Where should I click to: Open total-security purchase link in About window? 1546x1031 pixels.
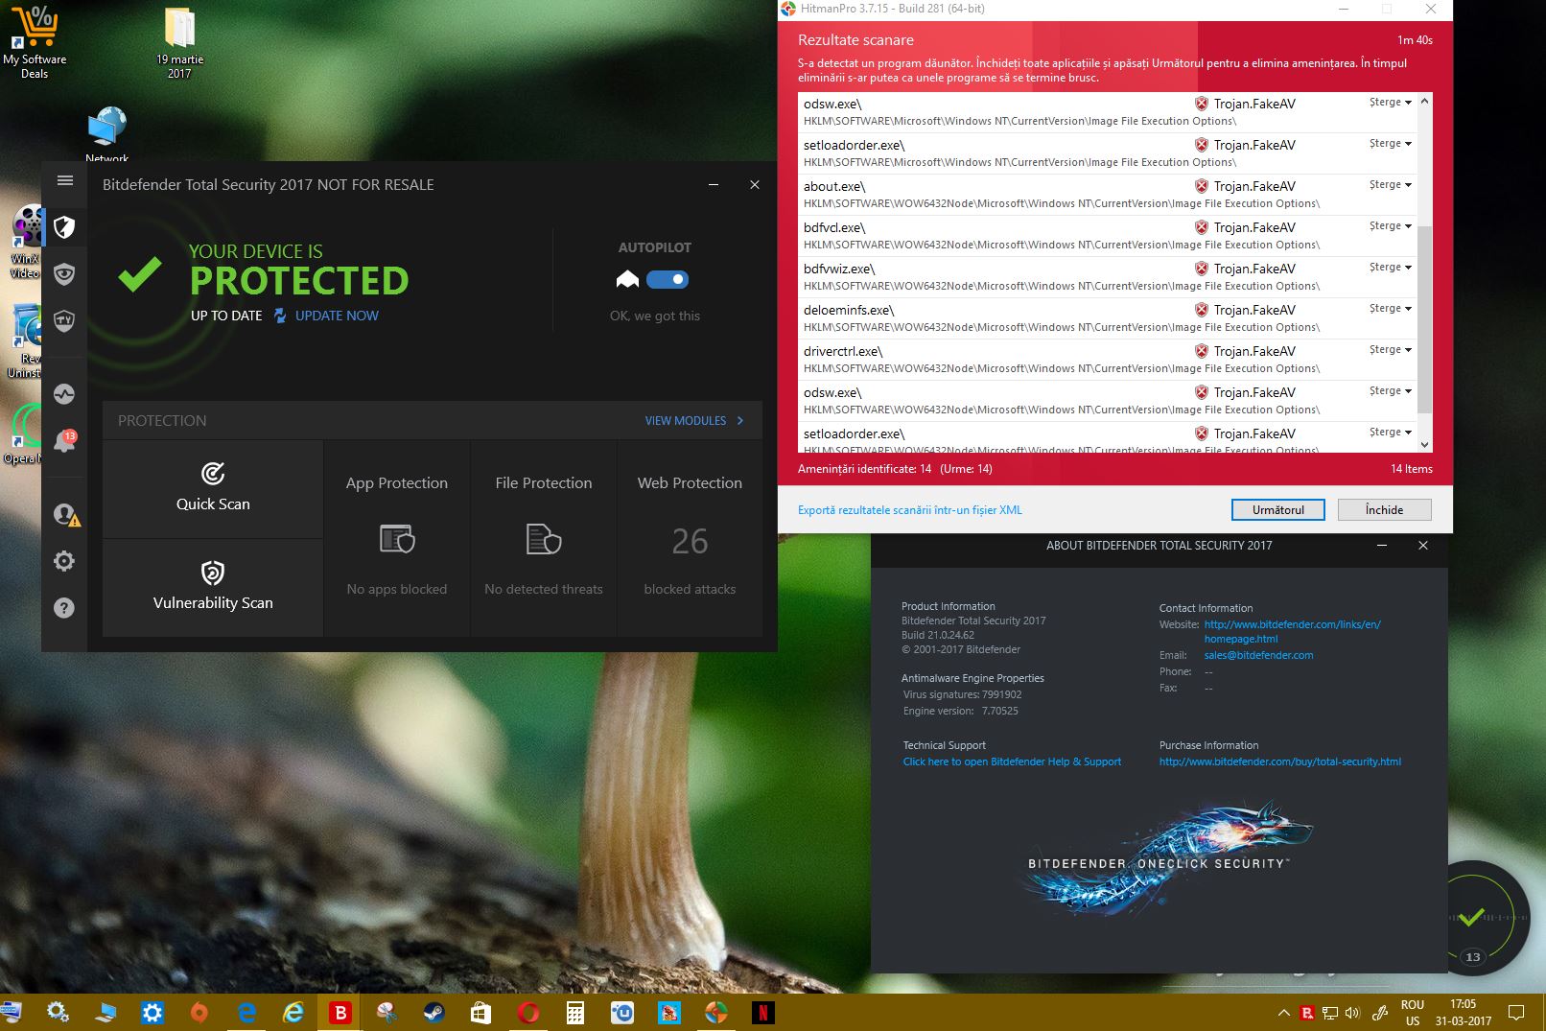(1279, 762)
